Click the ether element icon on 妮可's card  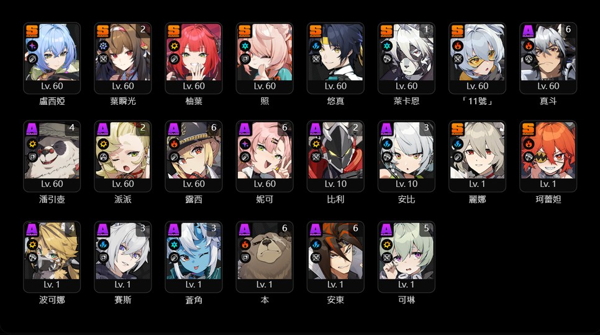click(245, 144)
